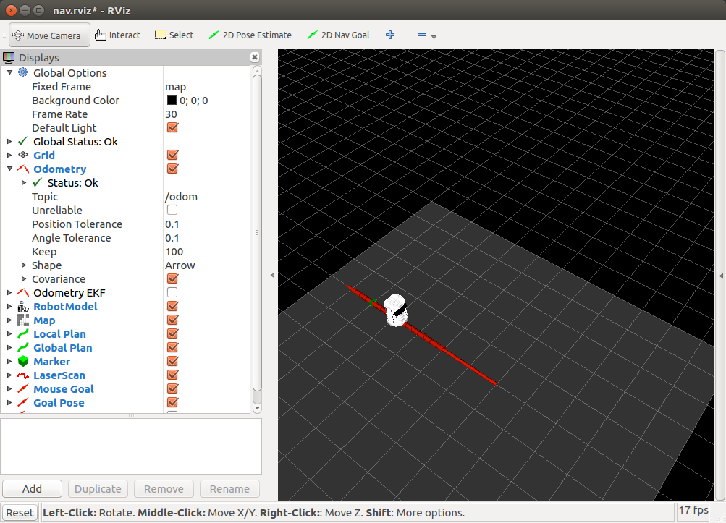Choose the Select tool in toolbar
This screenshot has height=523, width=726.
point(174,34)
